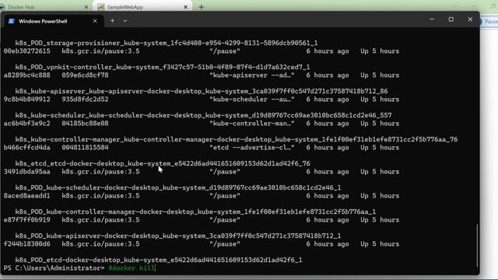Click the k8s_POD_kube-scheduler-docker-desktop name

click(x=178, y=187)
